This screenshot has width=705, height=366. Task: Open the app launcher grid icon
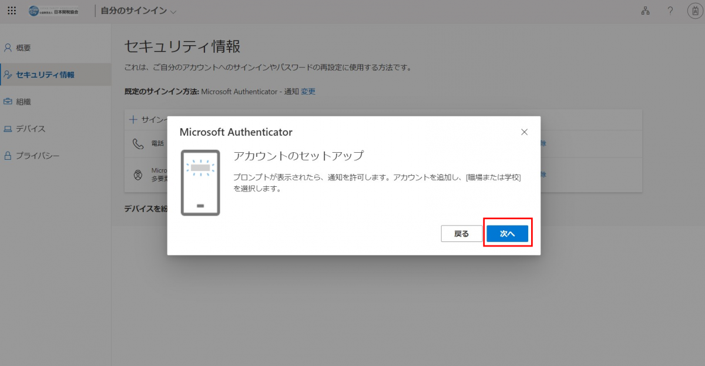pos(12,11)
